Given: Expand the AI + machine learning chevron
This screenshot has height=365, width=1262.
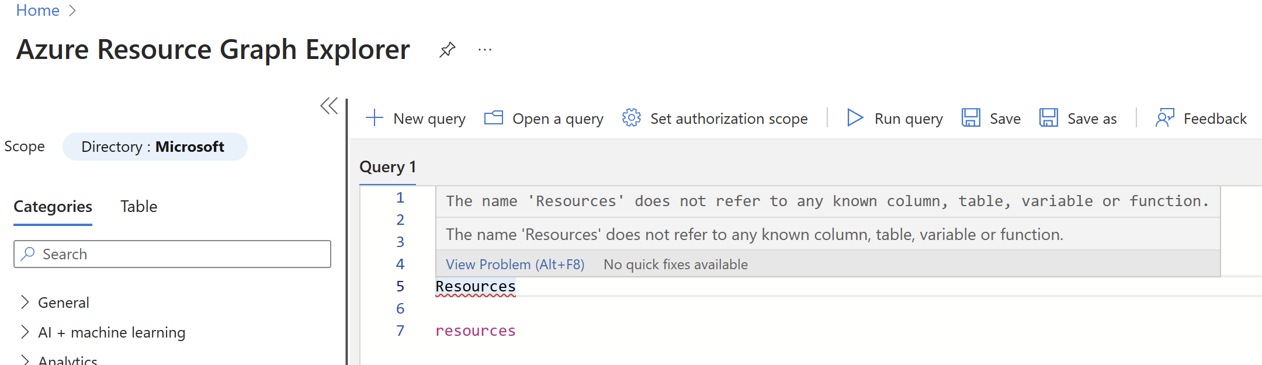Looking at the screenshot, I should 25,332.
